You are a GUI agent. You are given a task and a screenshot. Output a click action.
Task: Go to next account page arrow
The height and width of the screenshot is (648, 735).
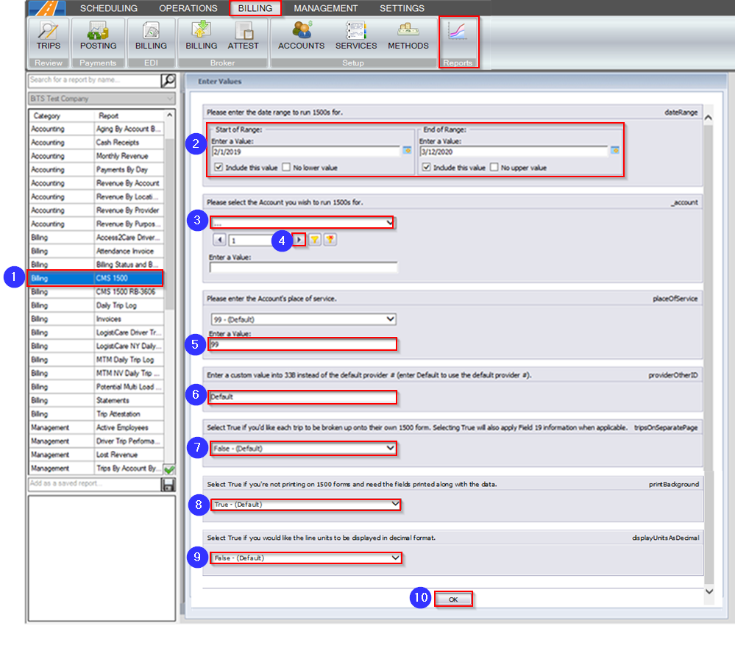(x=299, y=240)
